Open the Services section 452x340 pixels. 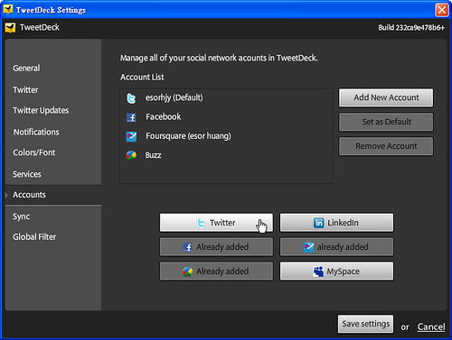27,174
